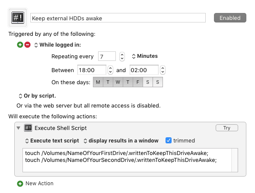Click the repeat interval stepper arrows

pyautogui.click(x=122, y=57)
